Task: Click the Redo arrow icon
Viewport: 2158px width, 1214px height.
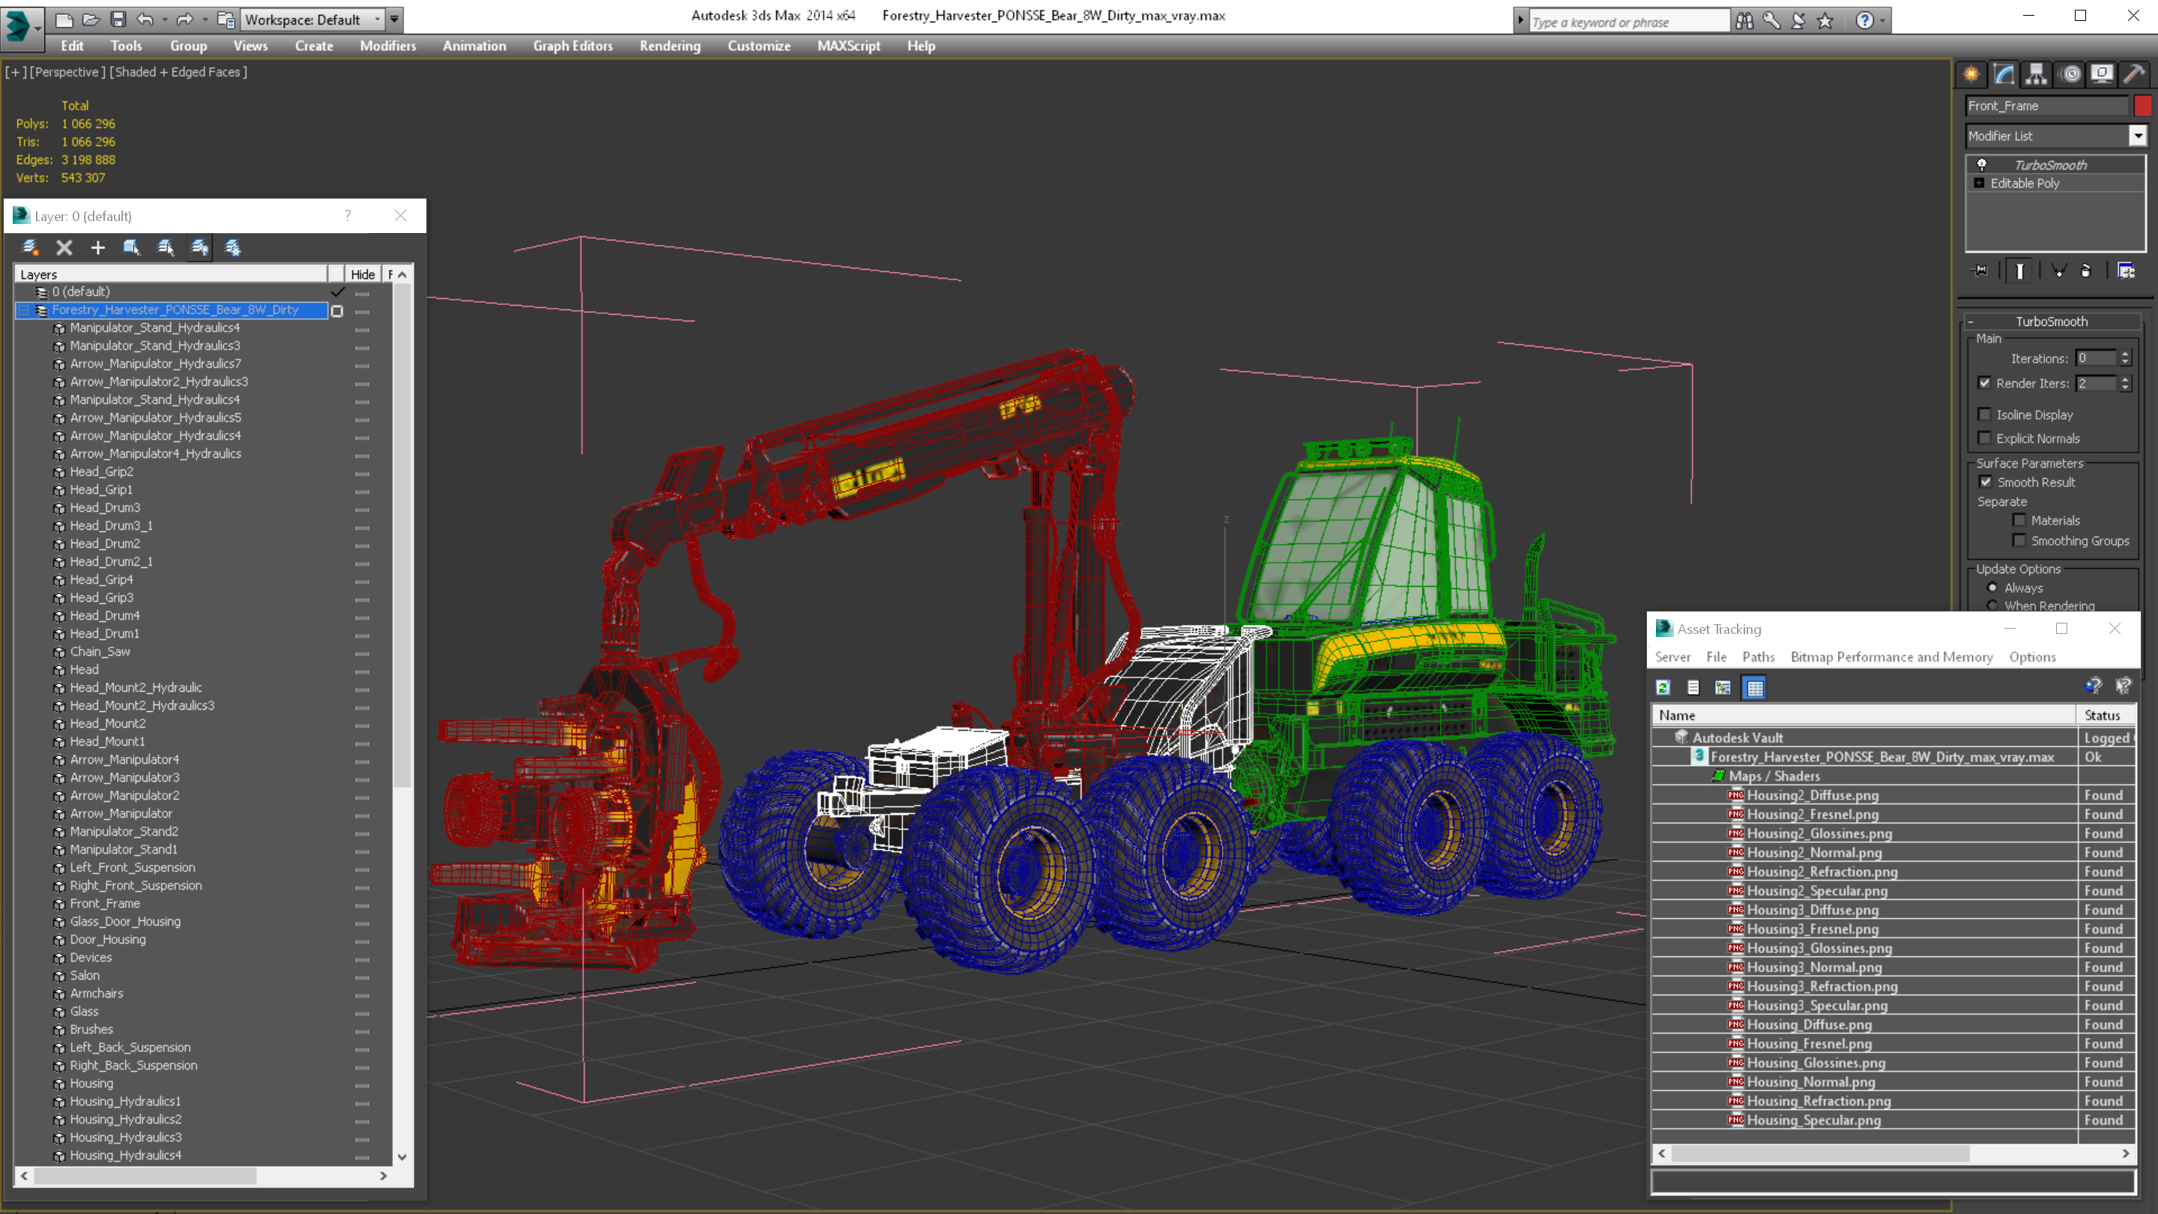Action: pyautogui.click(x=184, y=19)
